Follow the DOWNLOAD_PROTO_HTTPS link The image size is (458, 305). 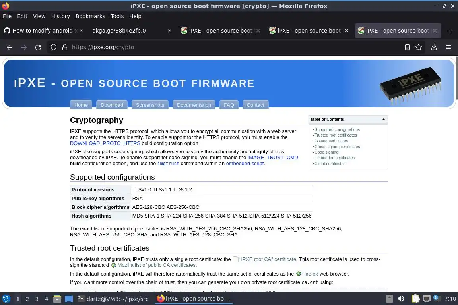105,143
